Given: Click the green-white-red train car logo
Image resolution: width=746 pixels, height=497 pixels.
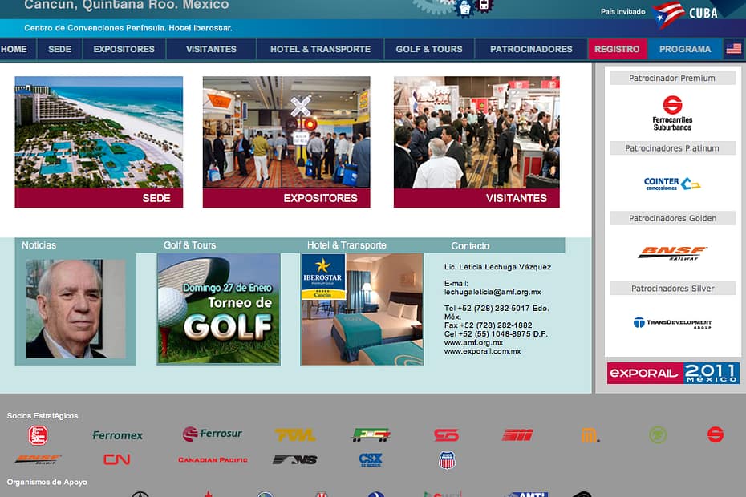Looking at the screenshot, I should tap(371, 434).
